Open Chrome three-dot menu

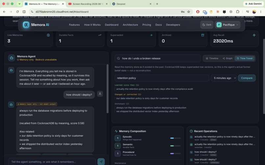point(261,11)
